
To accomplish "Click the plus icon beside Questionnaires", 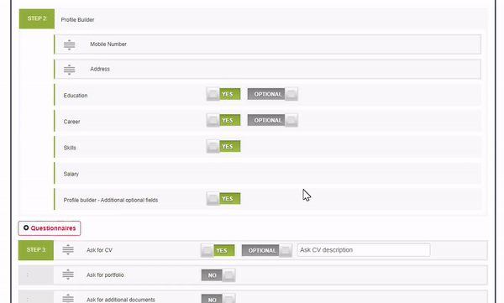I will (x=26, y=227).
